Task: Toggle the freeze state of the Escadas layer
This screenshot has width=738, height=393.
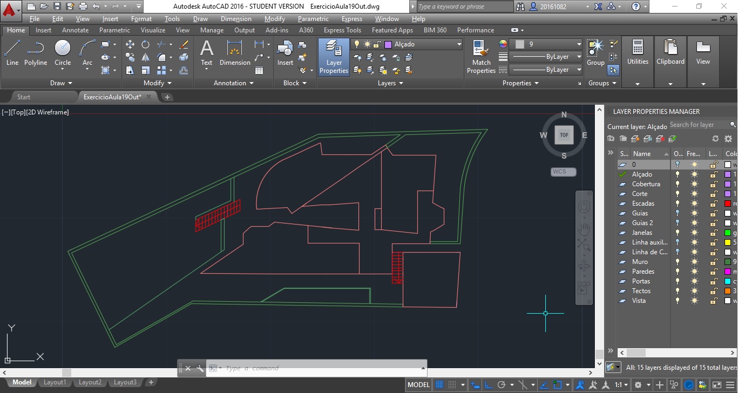Action: (693, 204)
